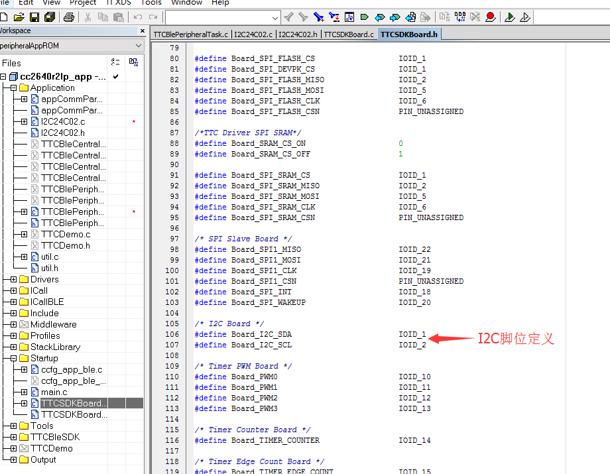This screenshot has width=610, height=474.
Task: Expand the Include folder
Action: pyautogui.click(x=14, y=314)
